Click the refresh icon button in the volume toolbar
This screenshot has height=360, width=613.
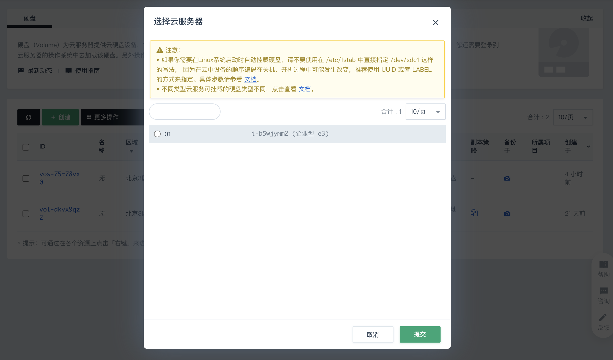coord(29,117)
